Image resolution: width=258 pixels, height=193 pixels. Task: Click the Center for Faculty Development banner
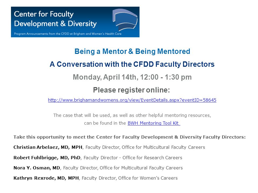click(75, 22)
